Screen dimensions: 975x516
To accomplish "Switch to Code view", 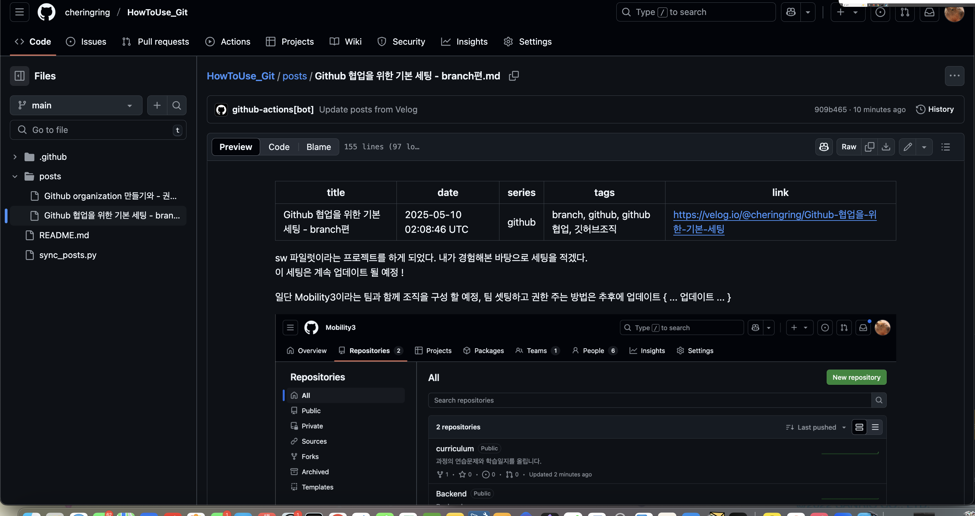I will (x=279, y=147).
